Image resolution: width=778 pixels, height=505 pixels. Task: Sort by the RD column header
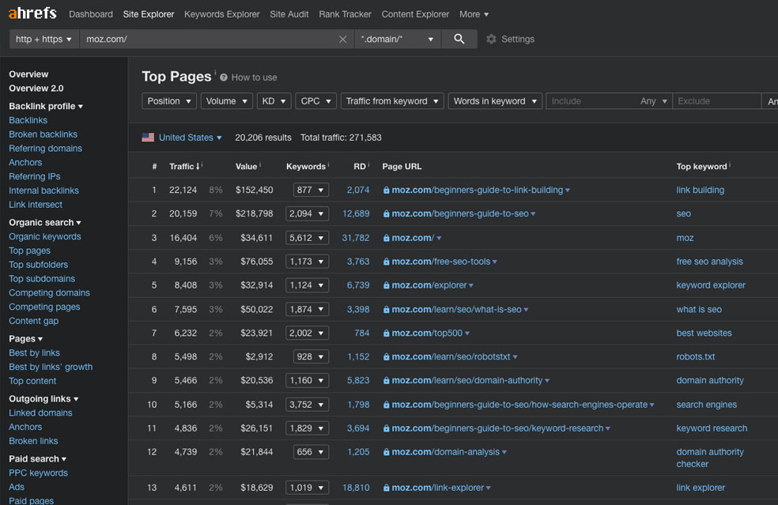pos(360,167)
